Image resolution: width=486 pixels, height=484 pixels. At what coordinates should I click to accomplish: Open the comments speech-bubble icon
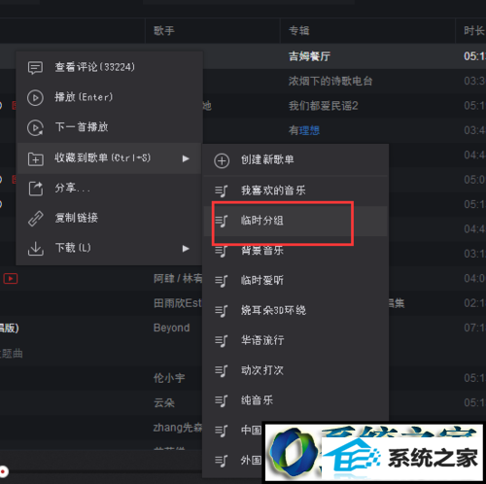[35, 68]
